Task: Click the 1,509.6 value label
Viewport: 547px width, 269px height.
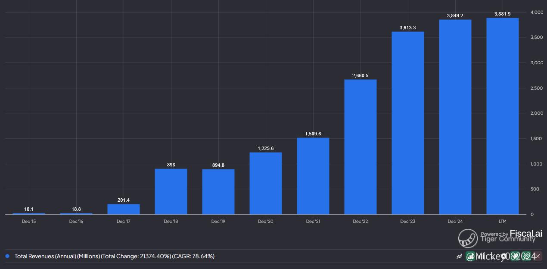Action: (313, 134)
